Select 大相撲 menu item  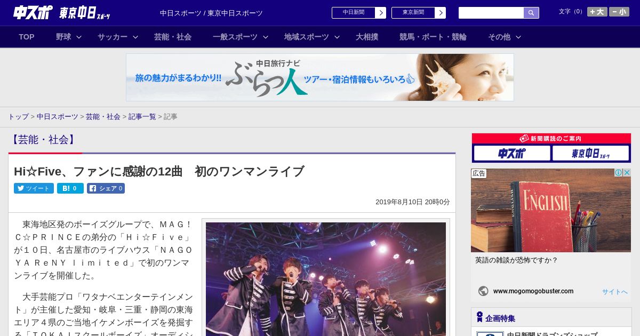(367, 37)
